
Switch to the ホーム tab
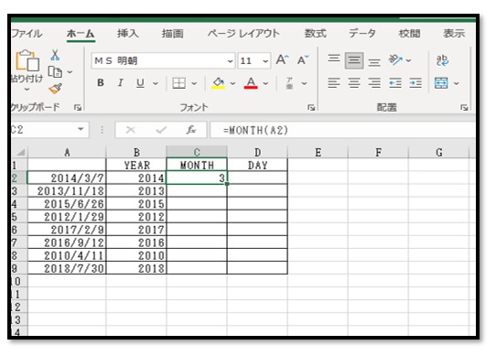(x=81, y=34)
